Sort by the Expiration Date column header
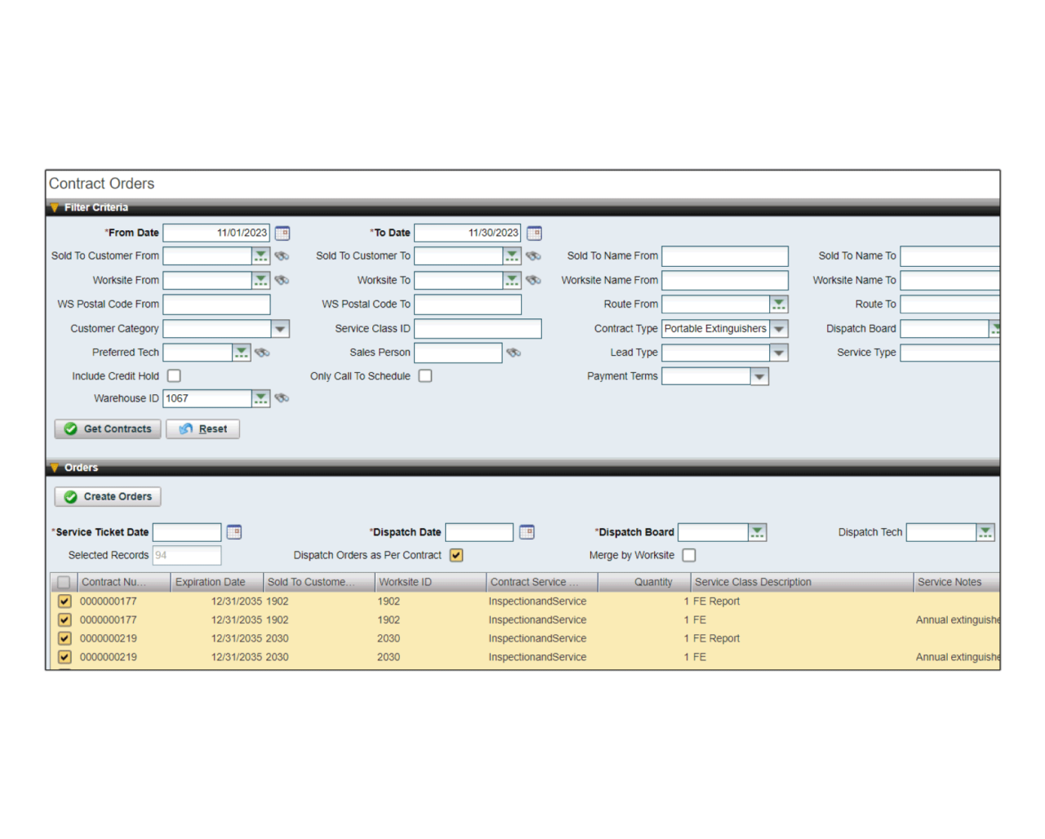The width and height of the screenshot is (1045, 839). [211, 582]
